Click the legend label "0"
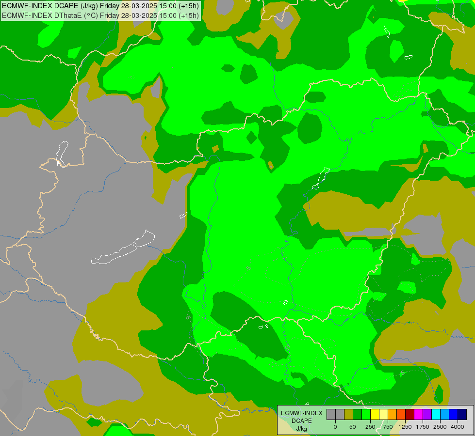Screen dimensions: 475x436 pyautogui.click(x=335, y=427)
